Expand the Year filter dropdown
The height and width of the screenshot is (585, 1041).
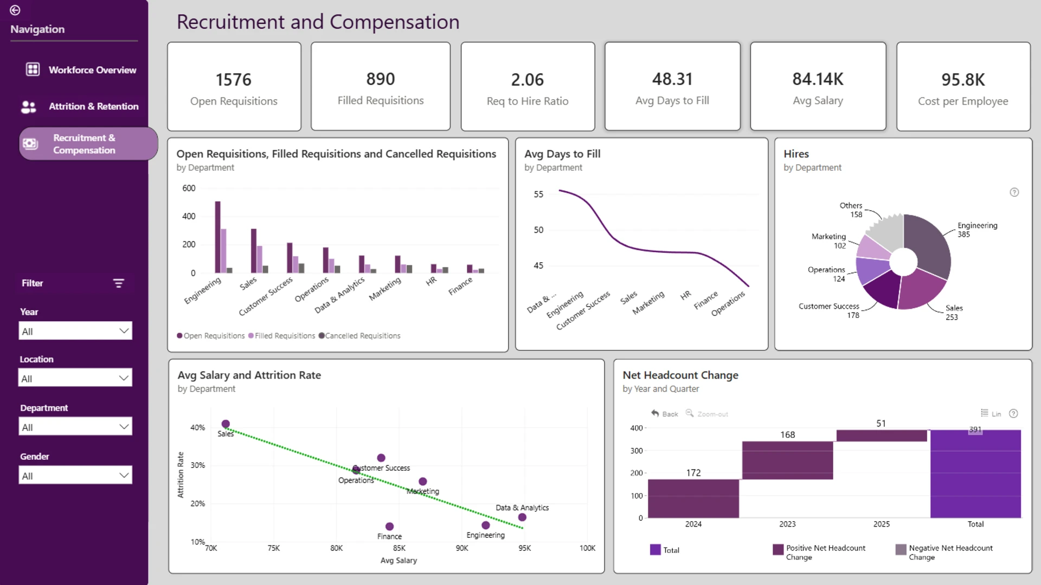pos(75,331)
